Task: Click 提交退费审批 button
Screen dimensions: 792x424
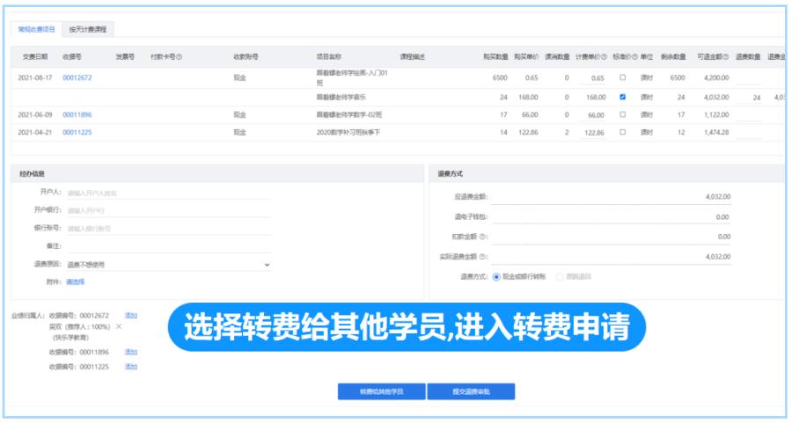Action: (x=471, y=391)
